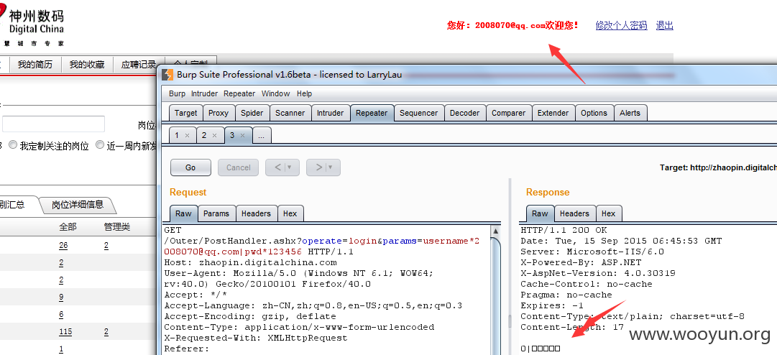Open the 115 count link in 全部 column

(65, 332)
